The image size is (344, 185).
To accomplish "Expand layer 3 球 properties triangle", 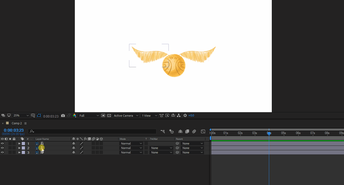I will (19, 152).
